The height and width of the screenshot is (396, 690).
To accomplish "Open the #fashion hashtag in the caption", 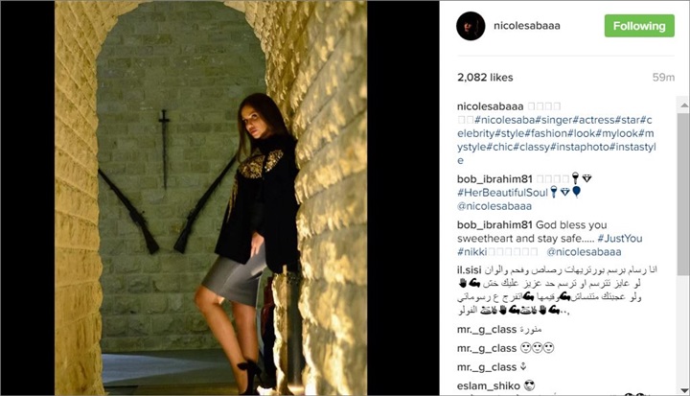I will [545, 133].
